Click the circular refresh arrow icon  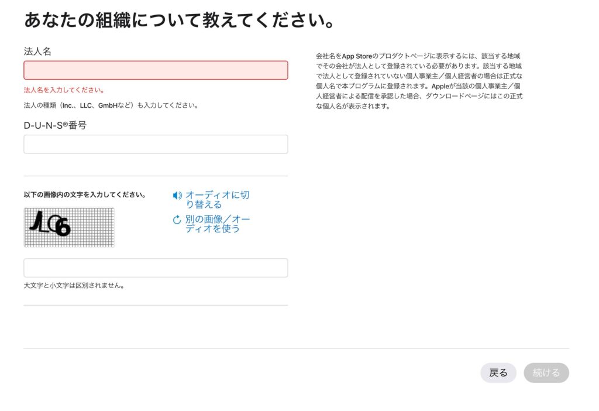tap(177, 220)
